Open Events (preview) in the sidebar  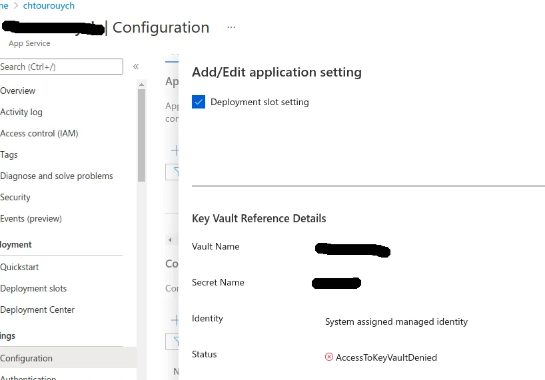click(31, 218)
